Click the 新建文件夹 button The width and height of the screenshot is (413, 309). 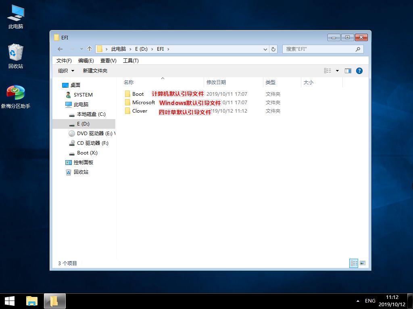95,71
